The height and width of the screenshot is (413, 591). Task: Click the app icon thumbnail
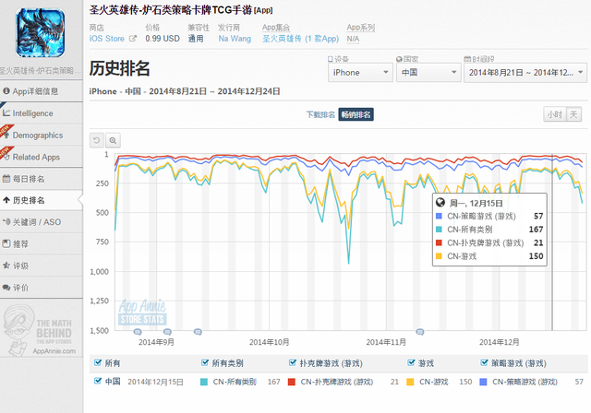[x=40, y=31]
